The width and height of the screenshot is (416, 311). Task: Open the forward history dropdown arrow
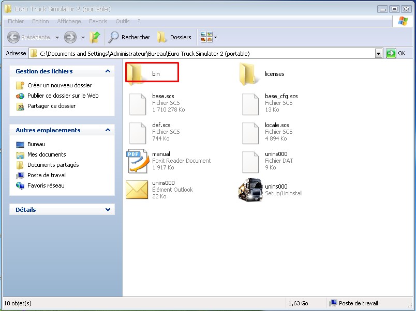(83, 37)
